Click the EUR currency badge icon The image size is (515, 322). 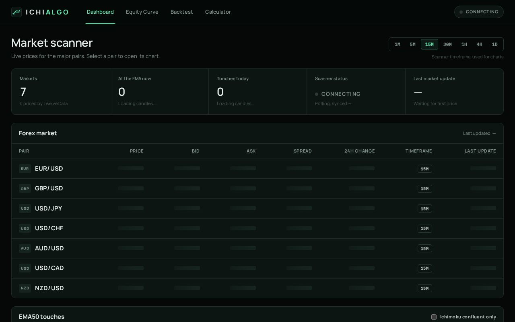pos(25,169)
